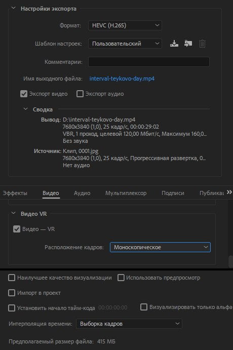Enable the Импорт в проект checkbox
This screenshot has height=350, width=233.
[12, 293]
